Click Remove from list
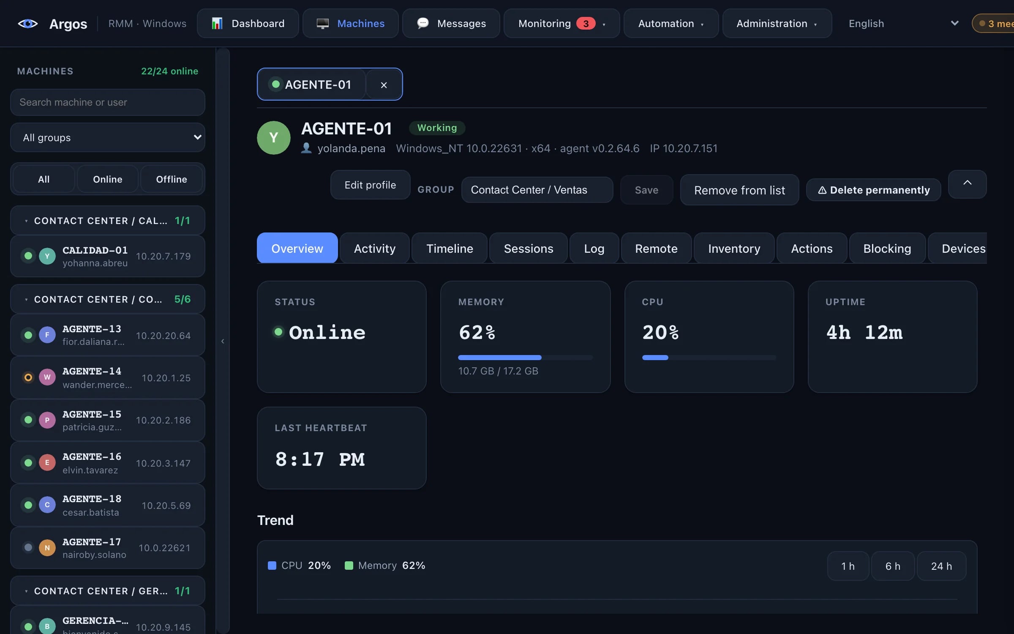The height and width of the screenshot is (634, 1014). click(x=739, y=190)
